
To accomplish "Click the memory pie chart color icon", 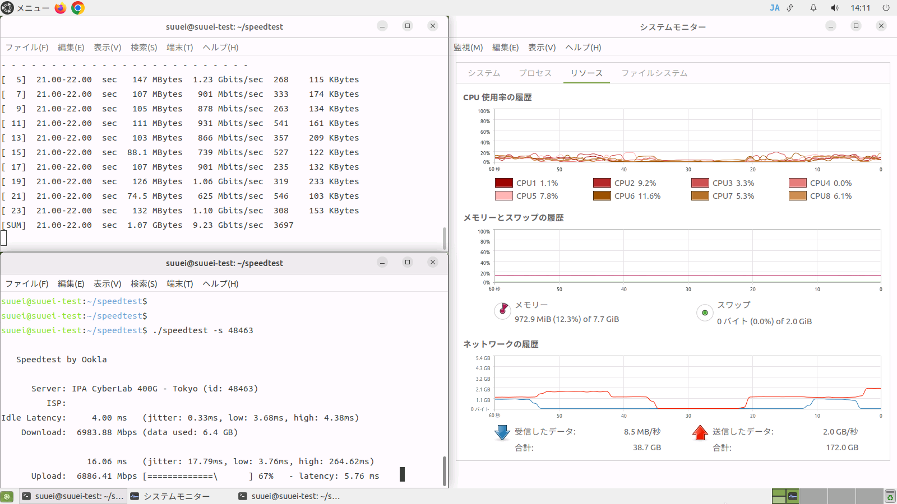I will point(502,310).
